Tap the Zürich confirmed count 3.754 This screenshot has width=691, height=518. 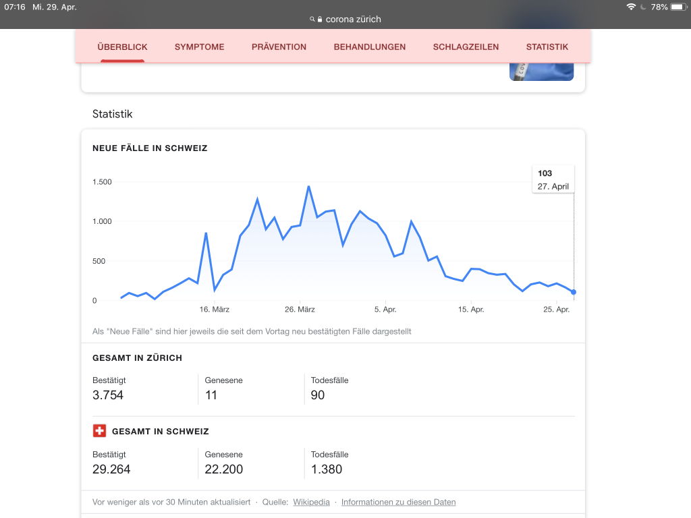pyautogui.click(x=108, y=395)
